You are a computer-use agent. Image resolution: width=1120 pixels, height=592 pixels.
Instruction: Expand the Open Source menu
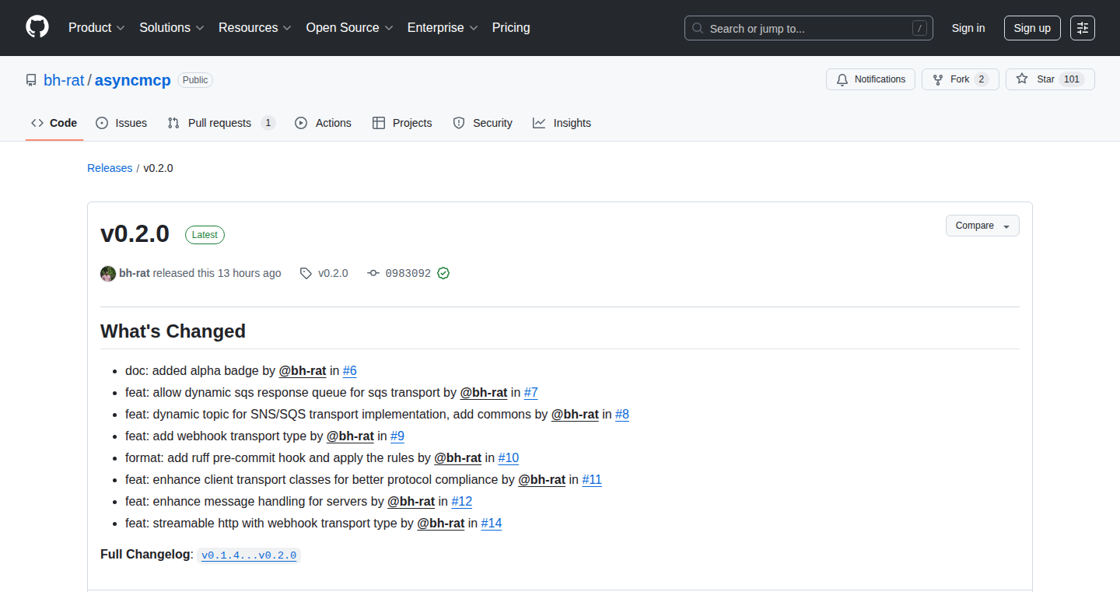(x=349, y=27)
